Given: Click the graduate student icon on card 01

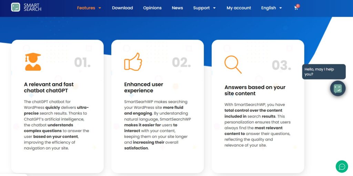Looking at the screenshot, I should [33, 62].
